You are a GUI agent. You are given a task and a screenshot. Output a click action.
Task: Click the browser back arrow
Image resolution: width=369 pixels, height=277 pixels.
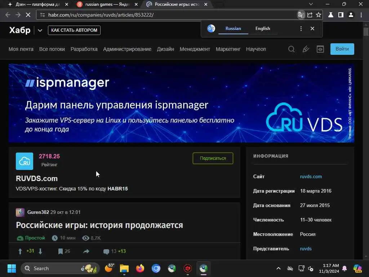(8, 15)
